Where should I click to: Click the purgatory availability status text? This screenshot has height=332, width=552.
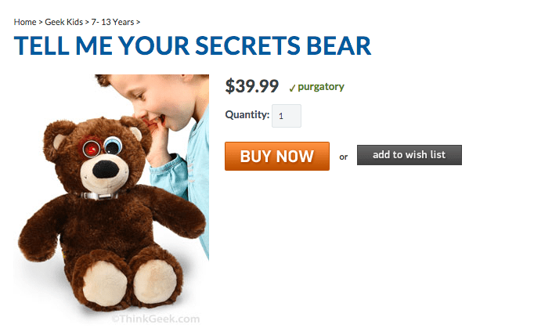[321, 87]
